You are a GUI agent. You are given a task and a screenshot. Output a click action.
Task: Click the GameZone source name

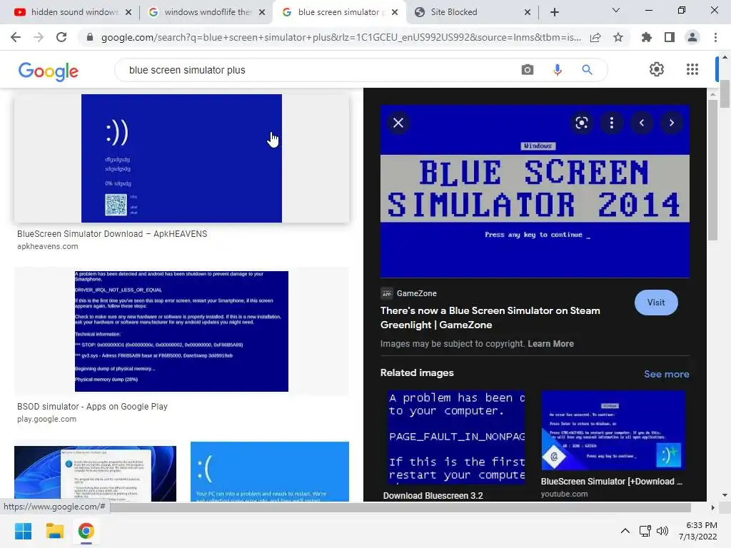(416, 293)
